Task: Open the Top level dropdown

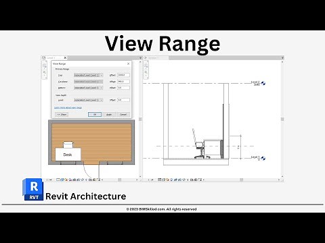Action: pyautogui.click(x=88, y=75)
